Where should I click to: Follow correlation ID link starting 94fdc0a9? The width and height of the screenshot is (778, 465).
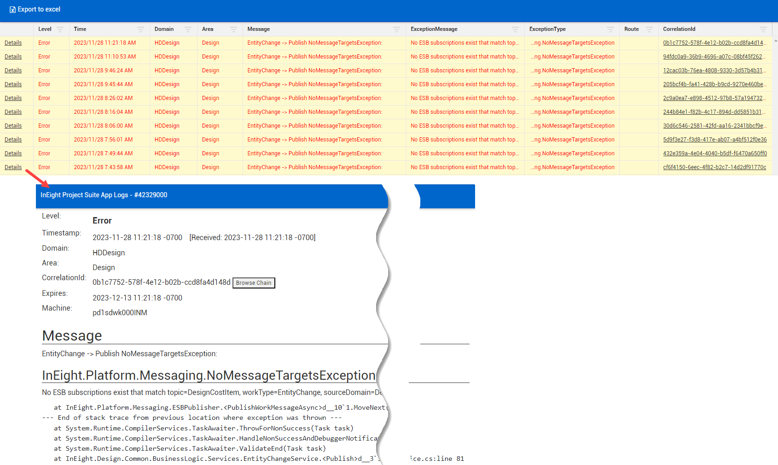point(714,57)
